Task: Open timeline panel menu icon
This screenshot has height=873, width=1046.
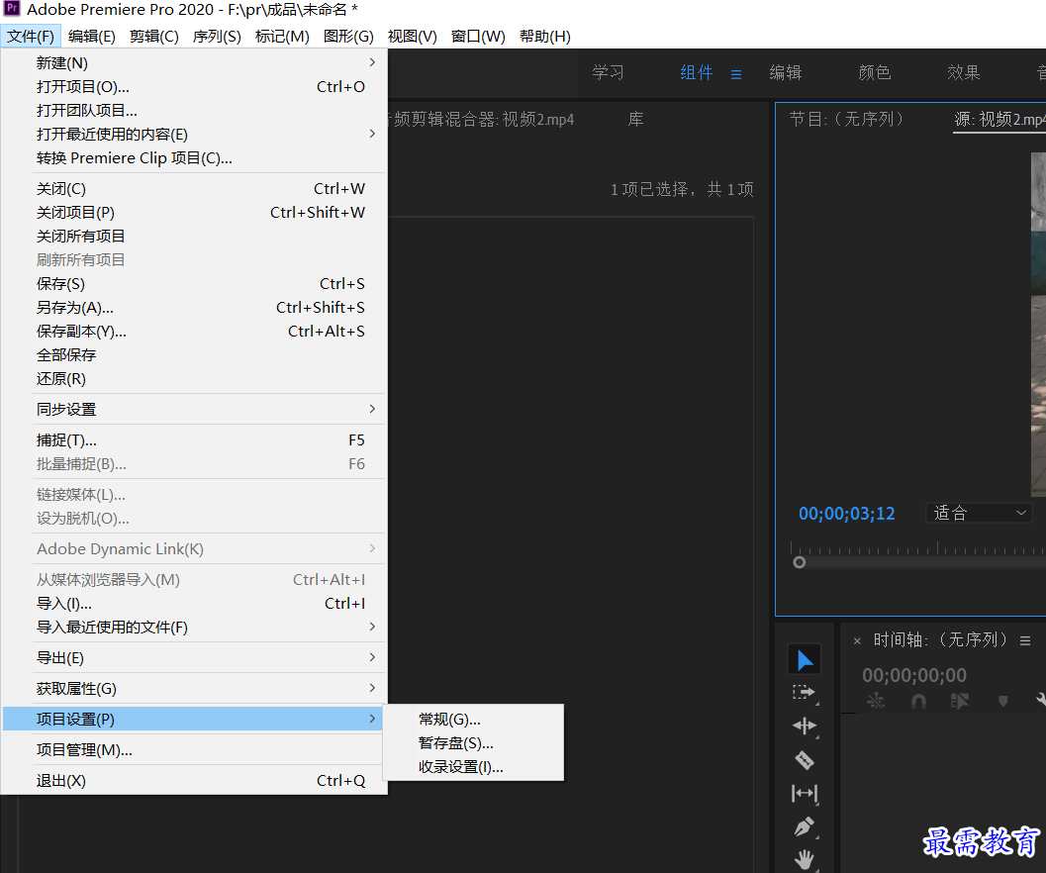Action: click(1025, 640)
